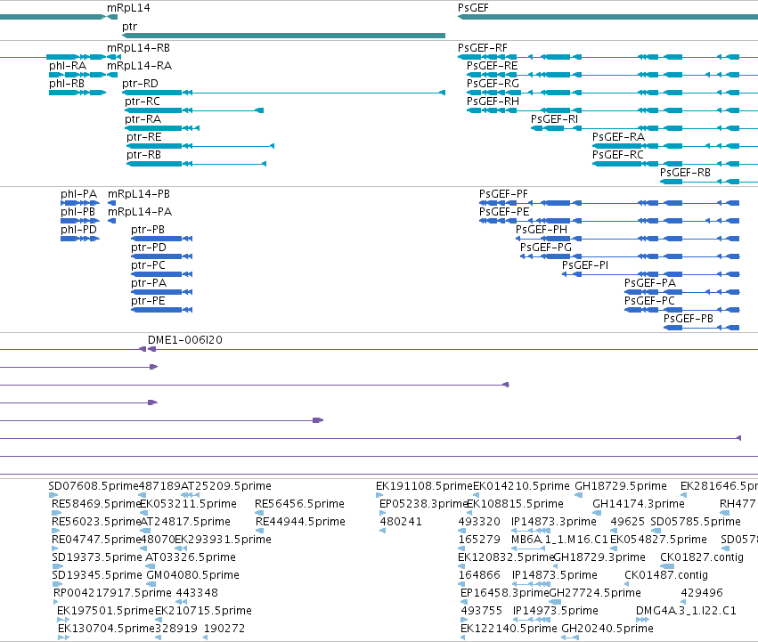Screen dimensions: 758x642
Task: Select EST MB6A1_1.M16.C1
Action: point(528,549)
